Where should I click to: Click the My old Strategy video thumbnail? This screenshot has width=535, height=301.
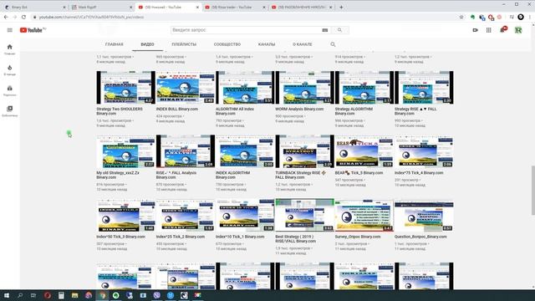[x=125, y=151]
